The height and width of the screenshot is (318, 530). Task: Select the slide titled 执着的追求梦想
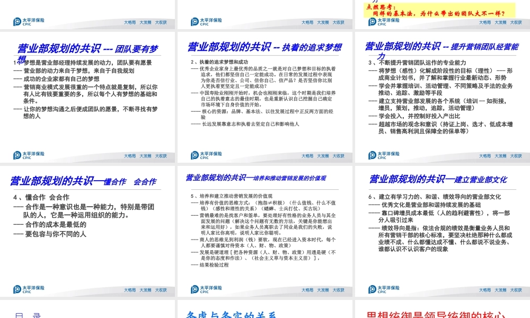point(265,97)
